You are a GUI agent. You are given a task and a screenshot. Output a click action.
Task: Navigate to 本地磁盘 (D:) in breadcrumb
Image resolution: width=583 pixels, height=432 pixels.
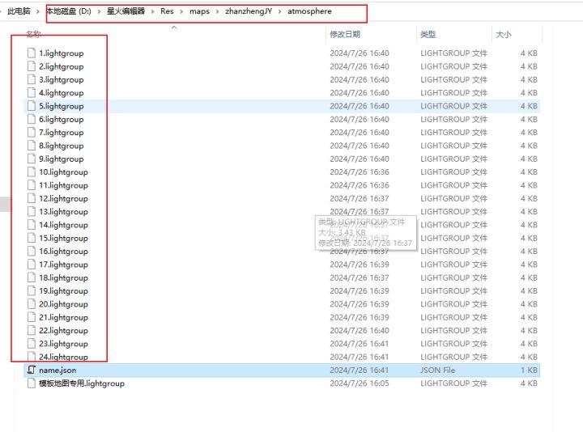tap(69, 11)
